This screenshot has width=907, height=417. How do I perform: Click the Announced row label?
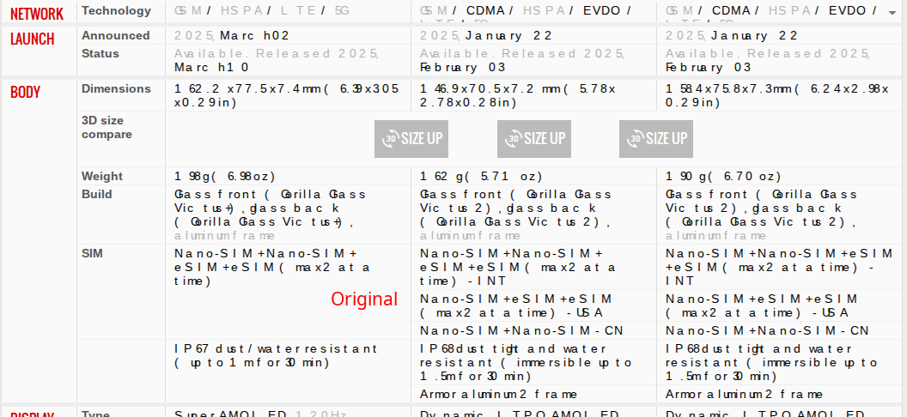point(115,35)
